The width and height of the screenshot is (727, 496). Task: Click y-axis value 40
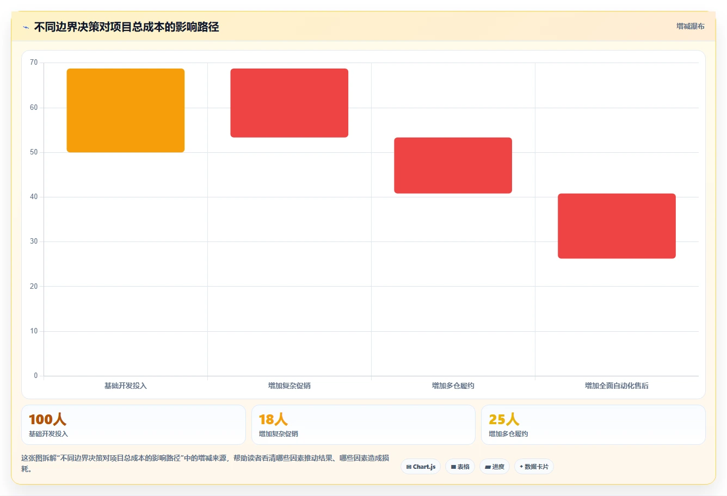[34, 197]
